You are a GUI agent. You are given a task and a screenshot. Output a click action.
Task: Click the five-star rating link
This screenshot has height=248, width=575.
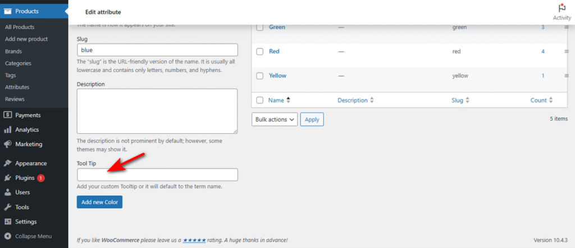tap(194, 240)
